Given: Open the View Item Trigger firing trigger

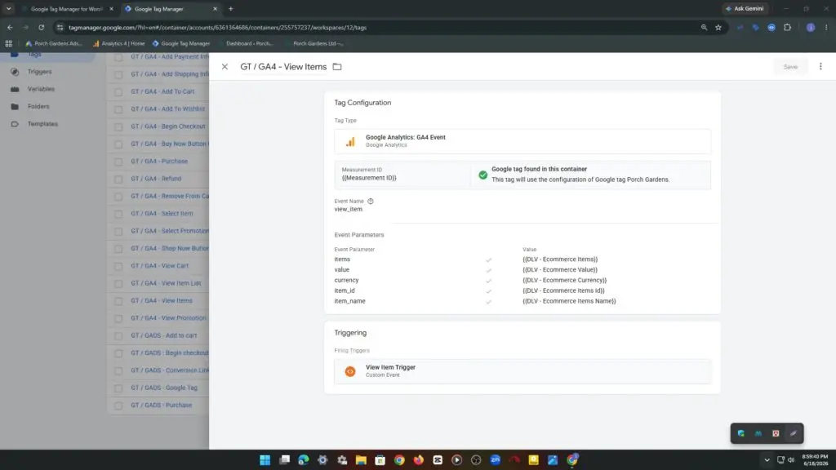Looking at the screenshot, I should click(x=522, y=371).
